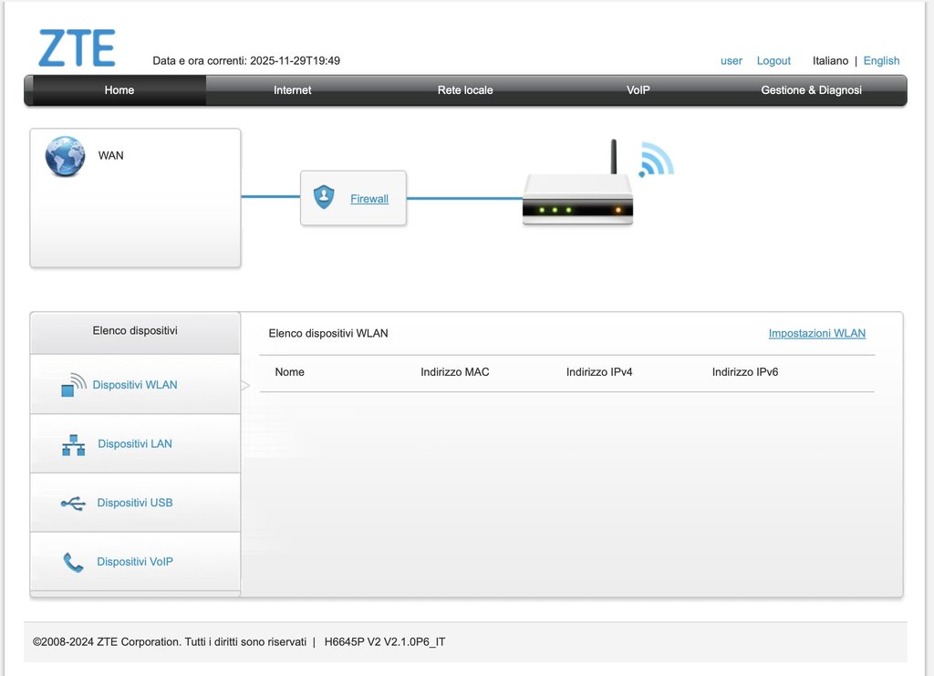Open the Internet menu
This screenshot has height=676, width=934.
(292, 90)
